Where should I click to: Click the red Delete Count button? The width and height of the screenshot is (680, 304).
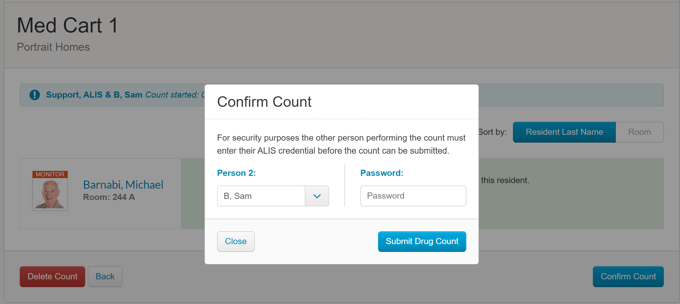pyautogui.click(x=52, y=277)
